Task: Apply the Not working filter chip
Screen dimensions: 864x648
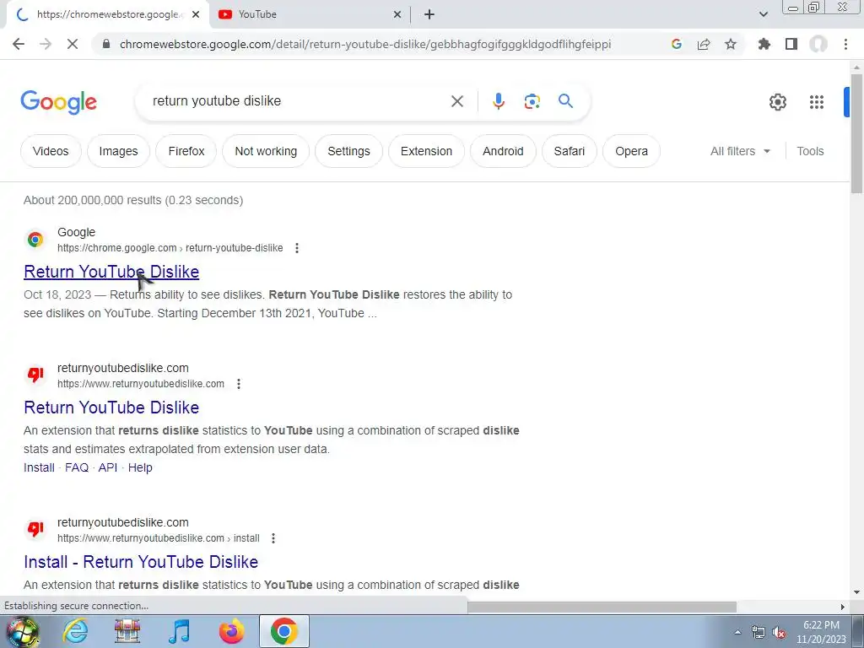Action: pyautogui.click(x=266, y=151)
